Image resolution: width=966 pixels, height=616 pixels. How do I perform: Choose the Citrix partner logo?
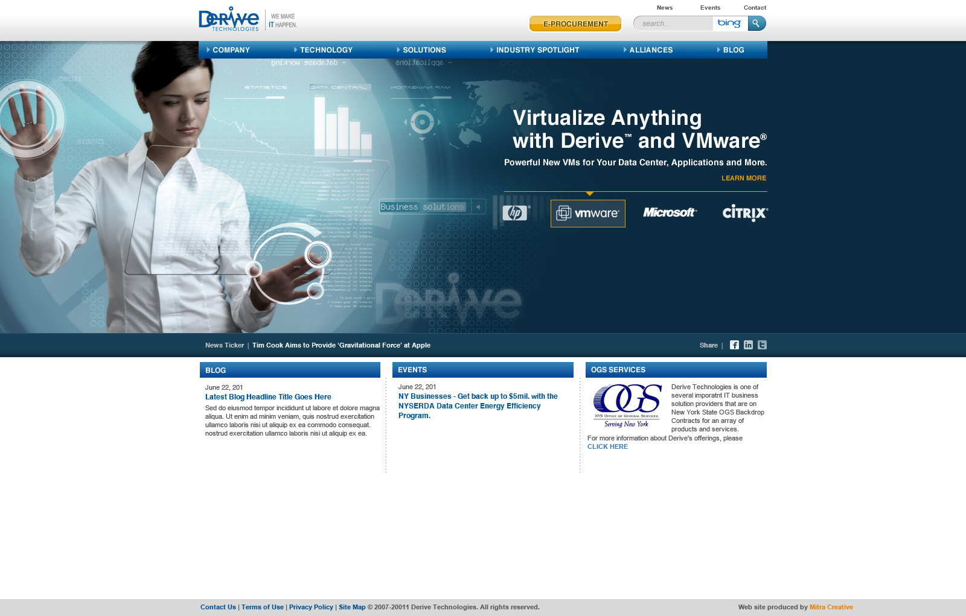point(745,213)
